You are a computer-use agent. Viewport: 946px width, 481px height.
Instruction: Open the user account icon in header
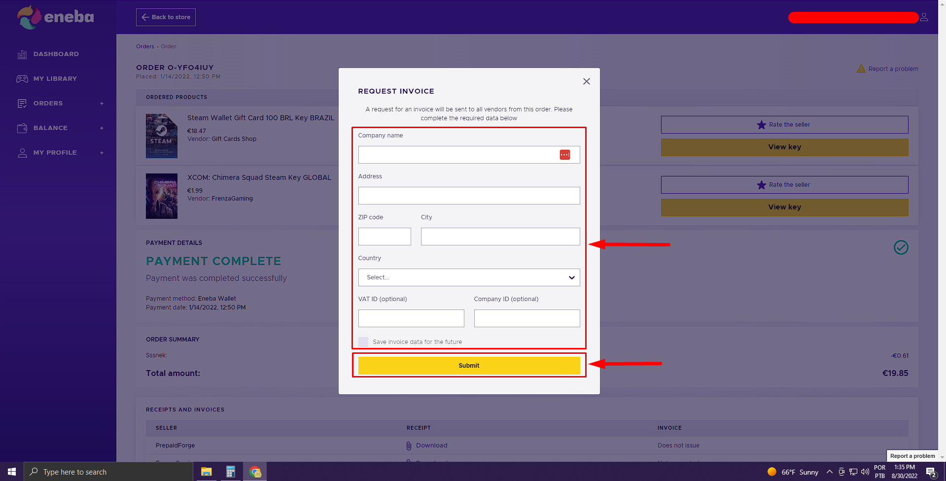coord(924,17)
